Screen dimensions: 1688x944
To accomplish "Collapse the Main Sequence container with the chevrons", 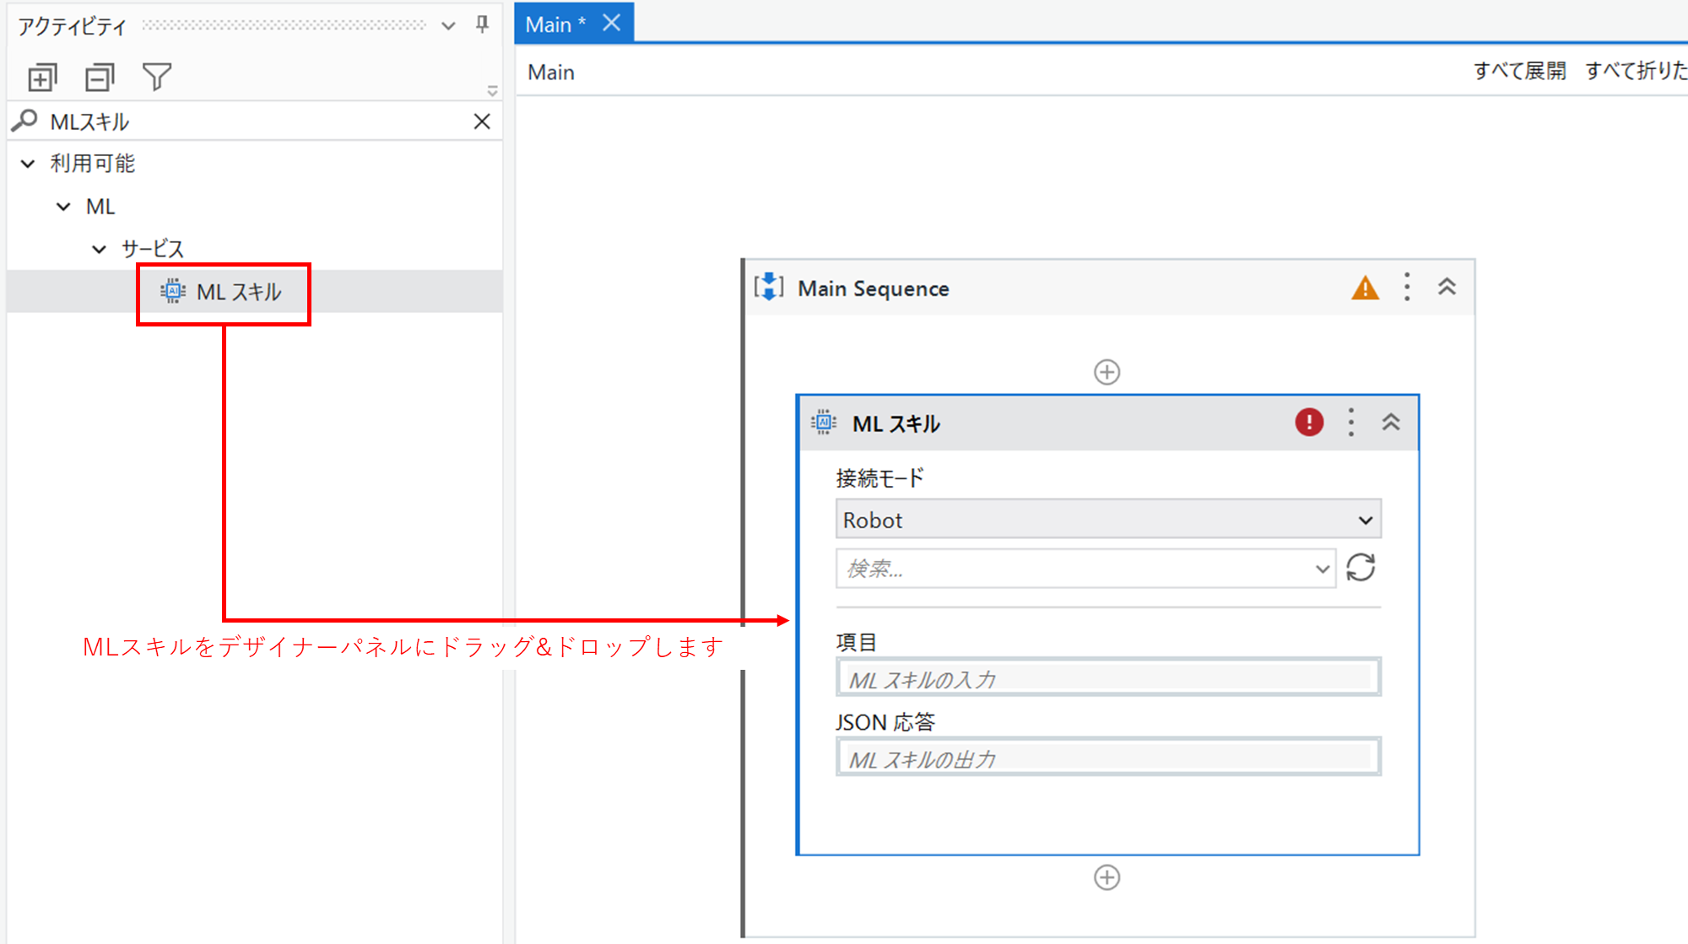I will [x=1447, y=288].
